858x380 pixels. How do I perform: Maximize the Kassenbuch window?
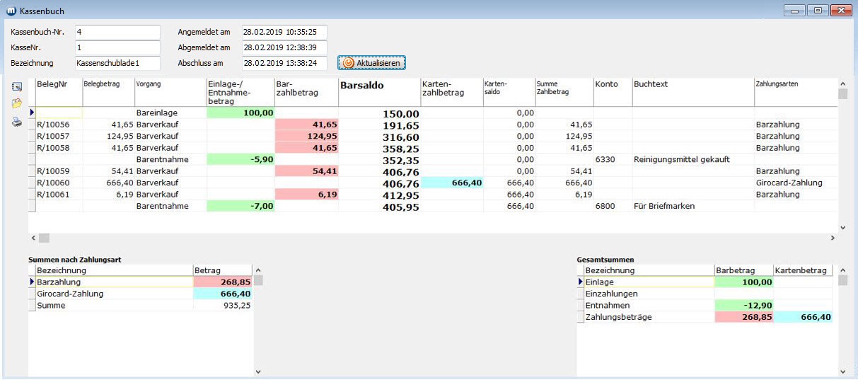tap(818, 11)
